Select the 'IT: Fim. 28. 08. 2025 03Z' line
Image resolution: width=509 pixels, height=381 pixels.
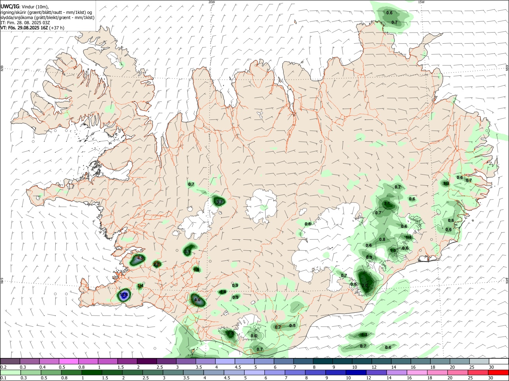pos(25,23)
